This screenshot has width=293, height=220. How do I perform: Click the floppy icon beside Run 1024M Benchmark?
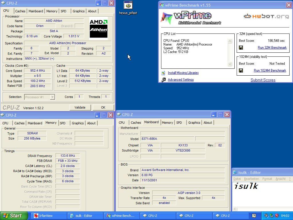241,70
